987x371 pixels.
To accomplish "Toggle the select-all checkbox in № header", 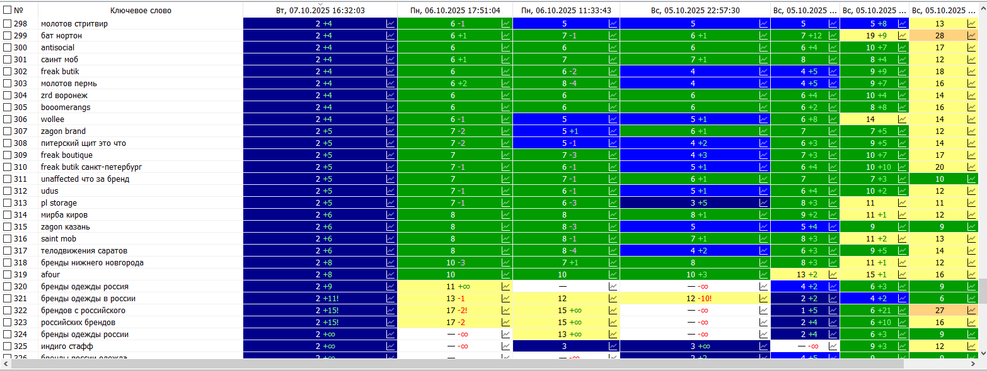I will click(x=8, y=10).
